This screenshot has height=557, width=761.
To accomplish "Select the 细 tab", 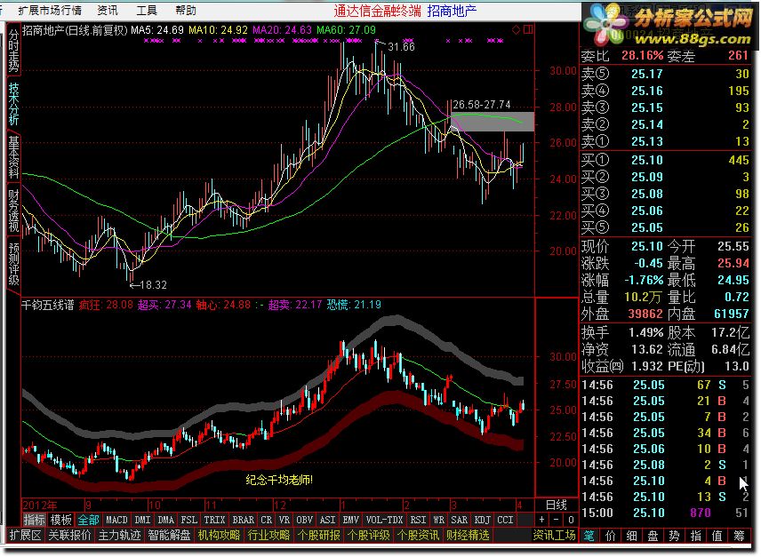I will pos(631,536).
